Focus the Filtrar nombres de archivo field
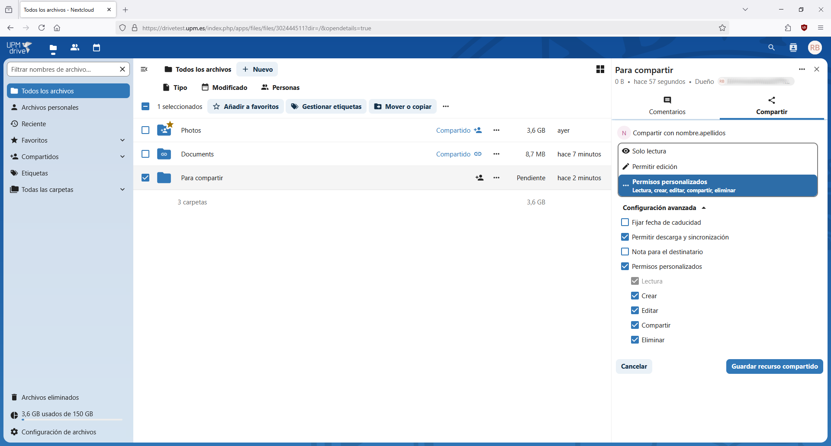Screen dimensions: 831x446 pos(63,69)
